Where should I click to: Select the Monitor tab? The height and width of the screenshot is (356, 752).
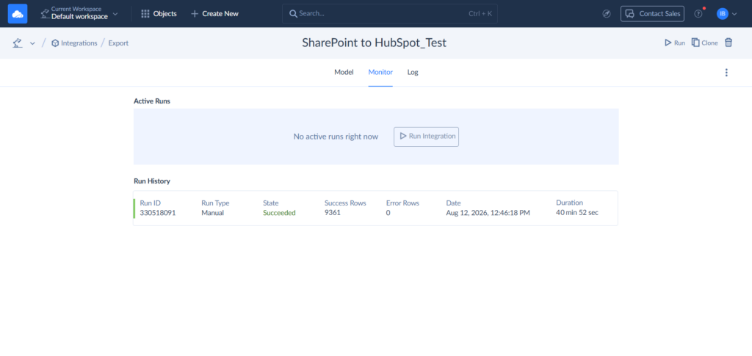point(380,73)
